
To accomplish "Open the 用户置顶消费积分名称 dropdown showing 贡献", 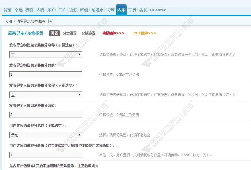I will (x=46, y=135).
